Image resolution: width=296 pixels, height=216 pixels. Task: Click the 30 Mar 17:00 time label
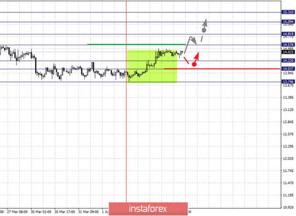[64, 212]
